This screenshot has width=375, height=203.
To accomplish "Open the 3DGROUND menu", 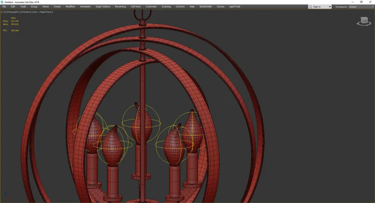I will pyautogui.click(x=205, y=7).
